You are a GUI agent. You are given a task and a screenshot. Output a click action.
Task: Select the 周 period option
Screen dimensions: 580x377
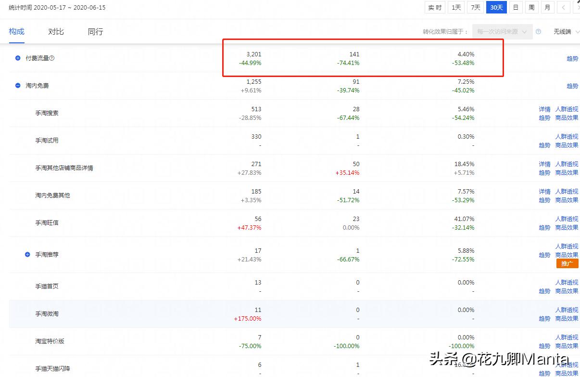click(x=531, y=7)
